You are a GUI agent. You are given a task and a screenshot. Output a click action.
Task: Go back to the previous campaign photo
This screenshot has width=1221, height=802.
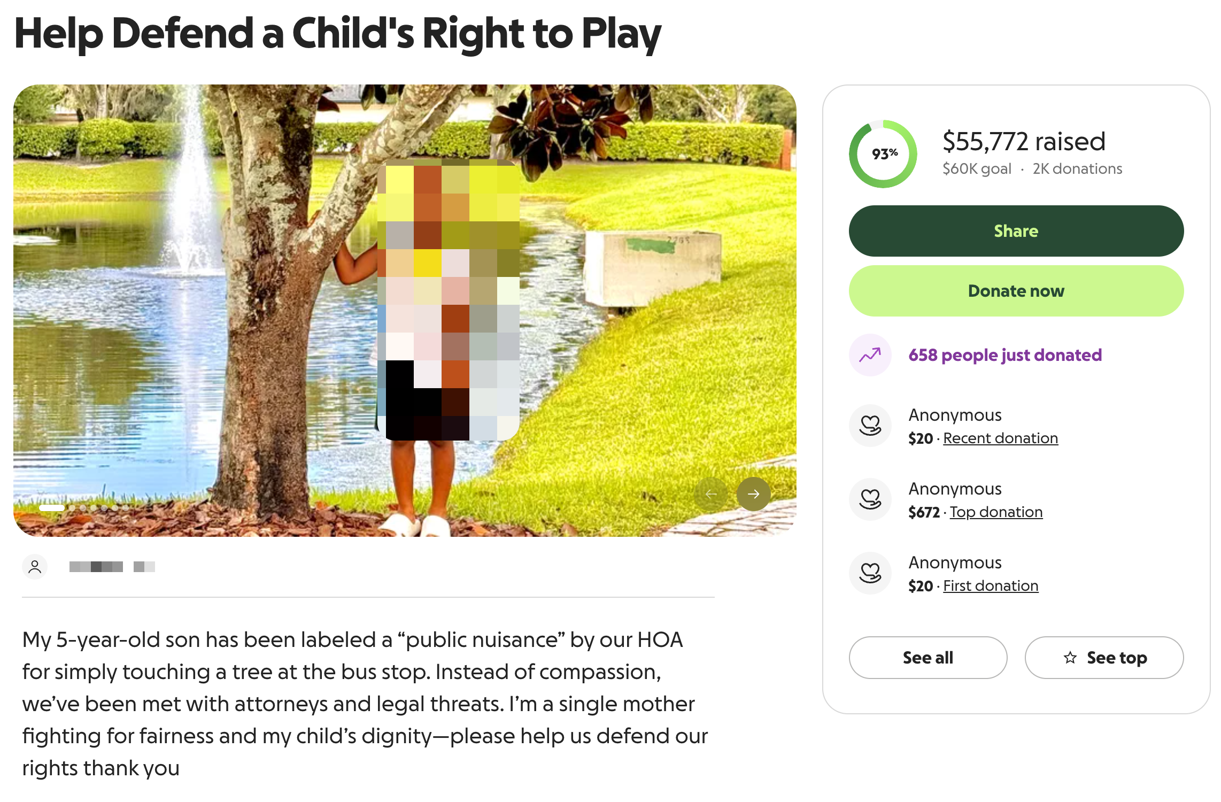(712, 494)
